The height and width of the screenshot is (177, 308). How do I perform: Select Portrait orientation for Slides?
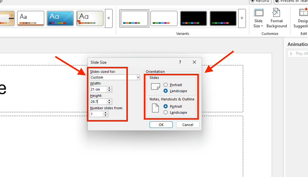[x=165, y=85]
